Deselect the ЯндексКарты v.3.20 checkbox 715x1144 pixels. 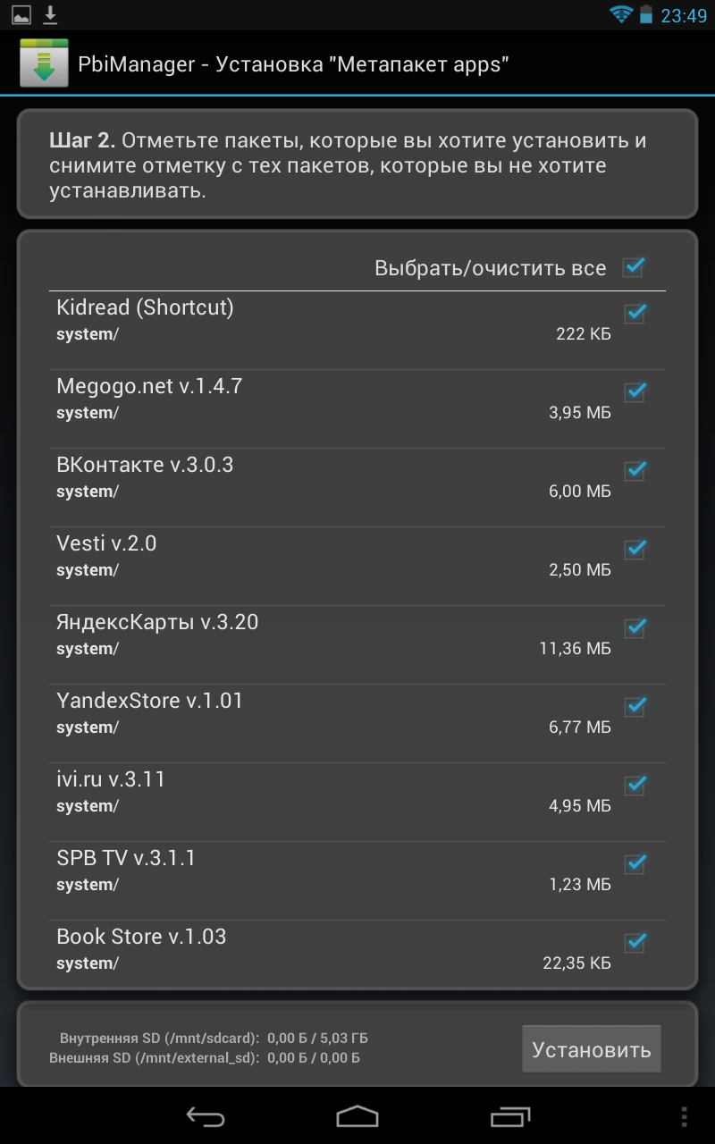click(x=635, y=628)
